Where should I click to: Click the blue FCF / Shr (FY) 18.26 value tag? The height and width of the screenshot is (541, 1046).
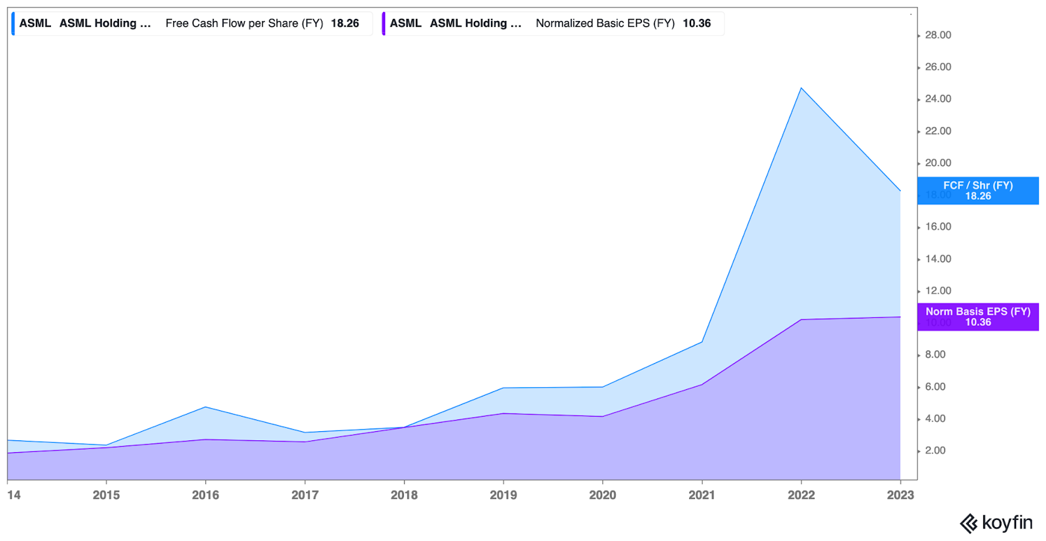click(x=978, y=190)
